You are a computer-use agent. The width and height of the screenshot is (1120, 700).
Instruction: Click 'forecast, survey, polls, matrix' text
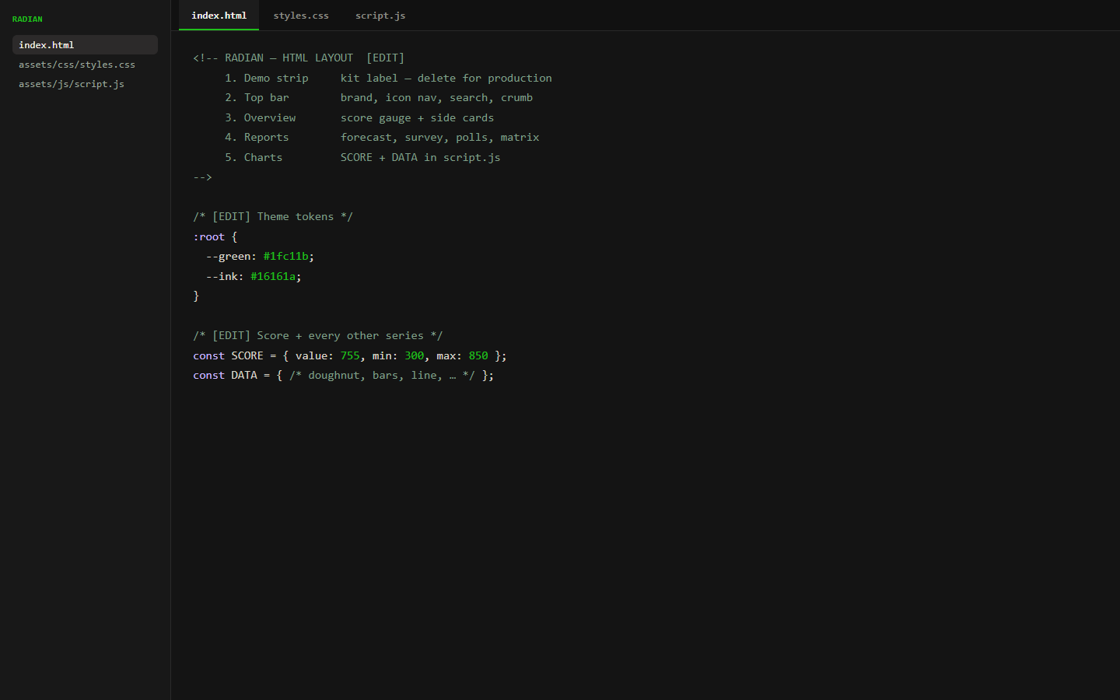[x=439, y=137]
